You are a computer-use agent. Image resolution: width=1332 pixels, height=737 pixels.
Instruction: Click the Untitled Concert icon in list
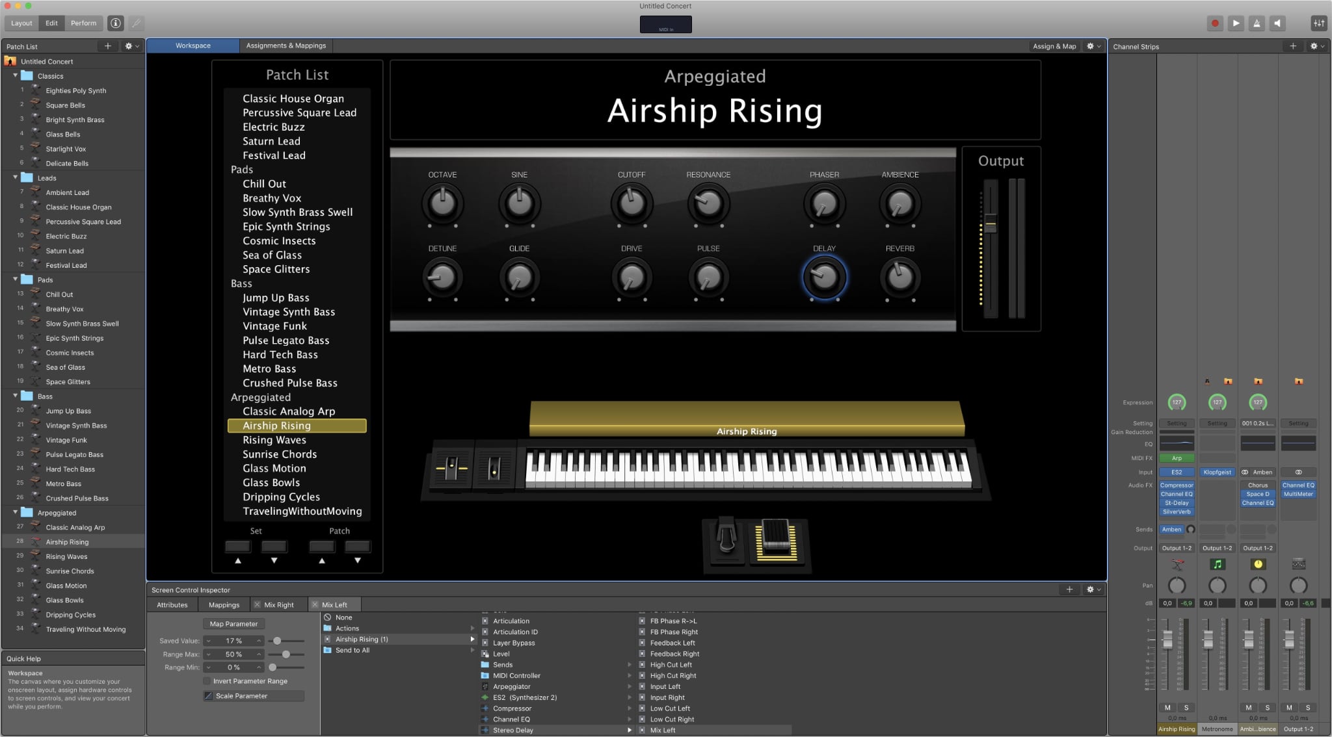pos(10,61)
